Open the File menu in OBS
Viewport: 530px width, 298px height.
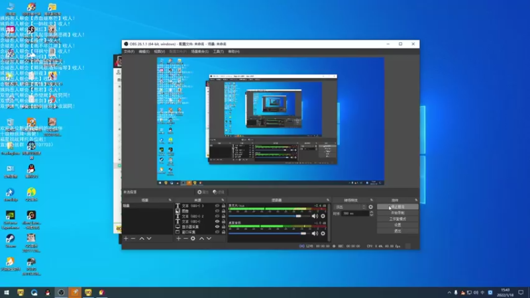[x=129, y=52]
